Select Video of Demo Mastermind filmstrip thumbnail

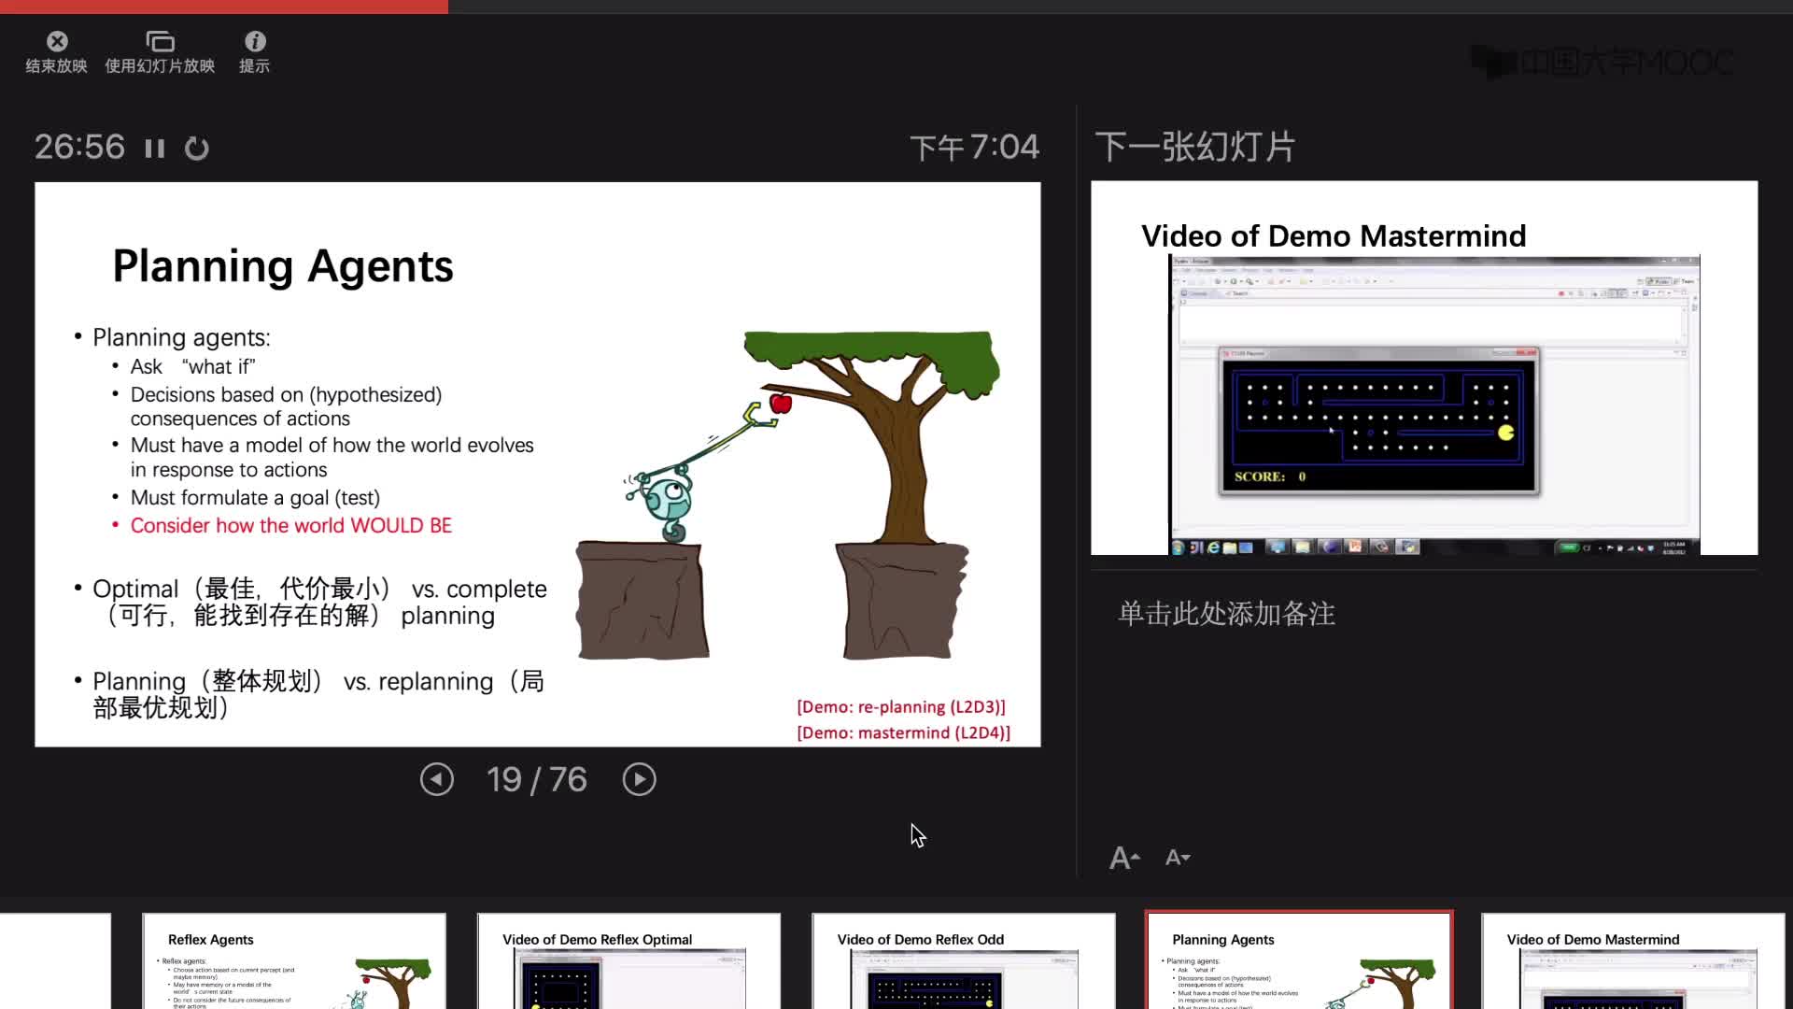coord(1633,961)
